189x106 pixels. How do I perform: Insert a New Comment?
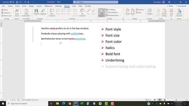pos(52,13)
